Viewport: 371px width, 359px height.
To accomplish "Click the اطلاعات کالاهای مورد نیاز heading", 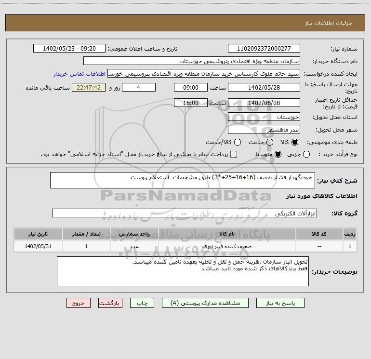I will [x=321, y=196].
